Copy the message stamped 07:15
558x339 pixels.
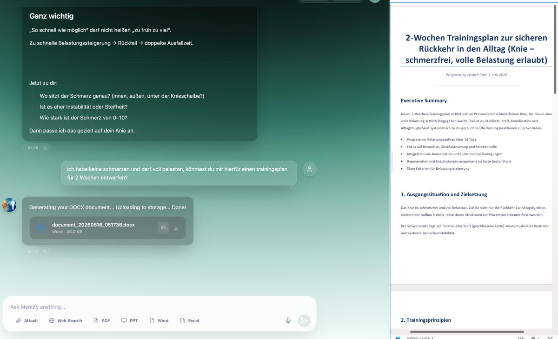click(x=45, y=148)
